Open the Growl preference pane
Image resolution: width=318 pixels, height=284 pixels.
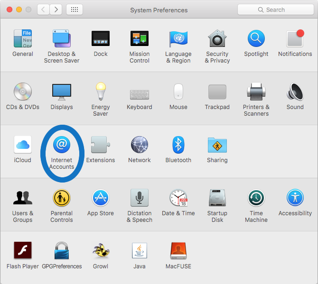pyautogui.click(x=101, y=251)
